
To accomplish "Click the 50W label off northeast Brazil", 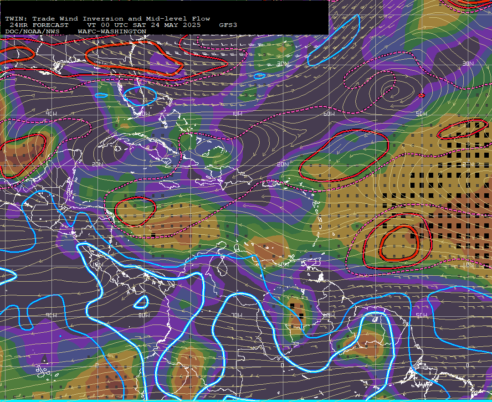I will (x=421, y=315).
